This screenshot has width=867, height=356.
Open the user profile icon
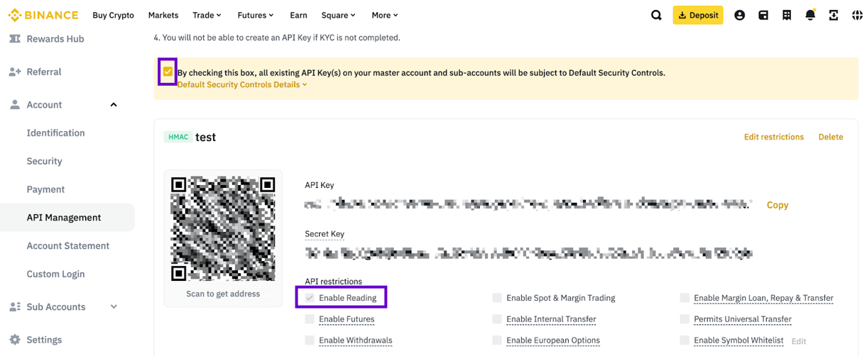pyautogui.click(x=739, y=15)
